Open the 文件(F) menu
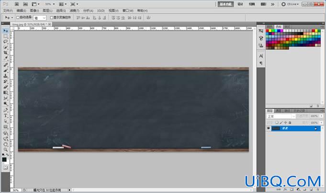 8,11
